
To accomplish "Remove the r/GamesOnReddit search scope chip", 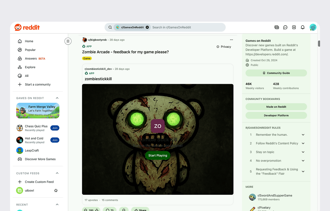I will (147, 27).
